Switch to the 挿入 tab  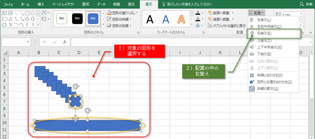[41, 4]
